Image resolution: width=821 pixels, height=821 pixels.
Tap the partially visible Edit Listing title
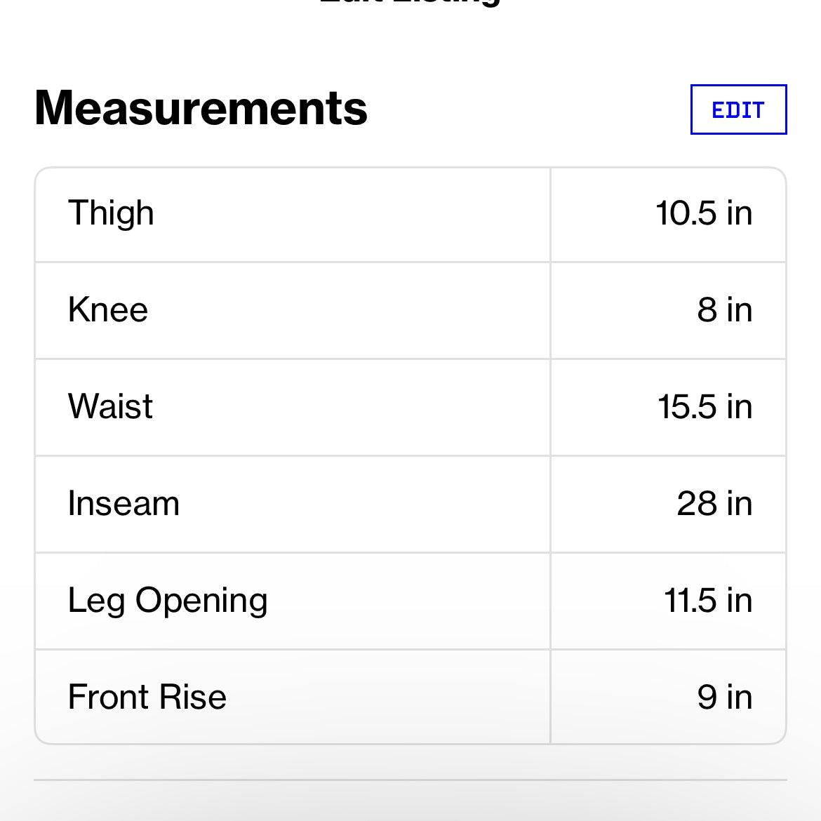click(x=410, y=3)
